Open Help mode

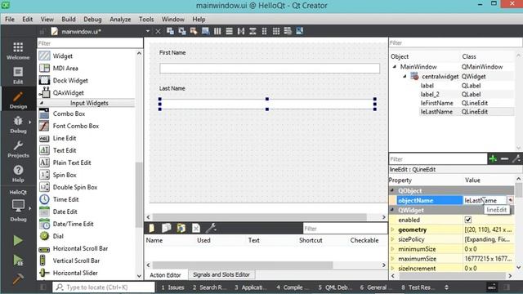point(18,173)
